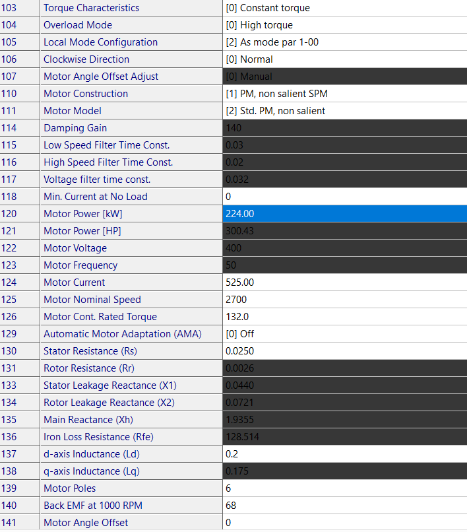The height and width of the screenshot is (532, 467).
Task: Click the '[0] Normal' value cell
Action: coord(345,59)
